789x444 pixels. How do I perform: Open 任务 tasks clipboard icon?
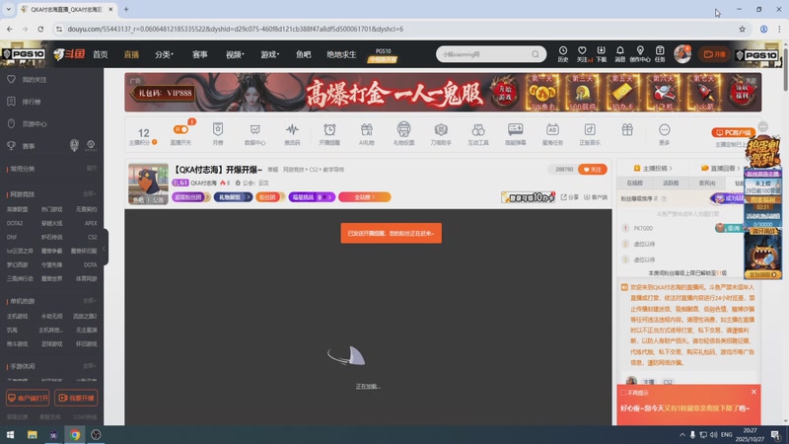tap(660, 53)
